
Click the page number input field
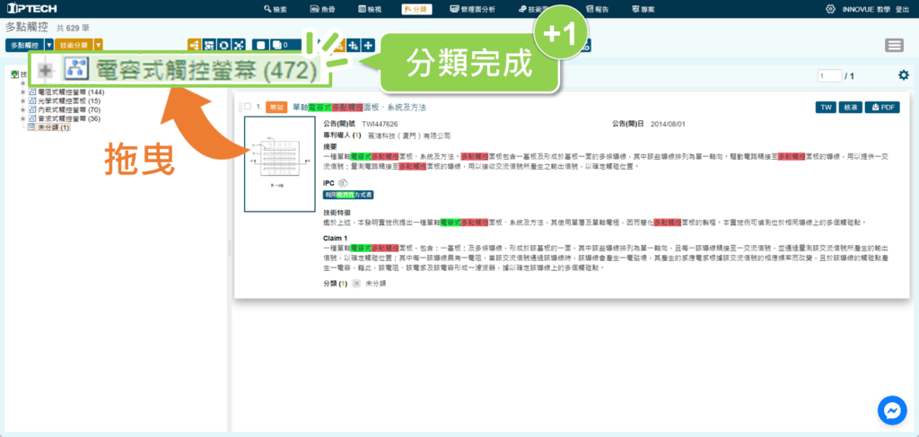click(829, 76)
